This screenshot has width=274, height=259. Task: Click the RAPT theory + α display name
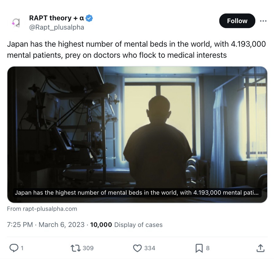(x=57, y=18)
